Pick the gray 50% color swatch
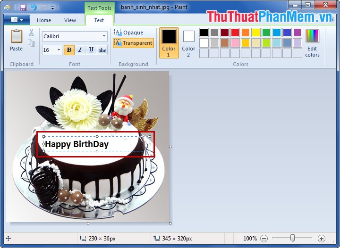The image size is (340, 248). [x=214, y=33]
